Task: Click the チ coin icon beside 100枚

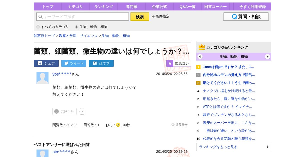Action: tap(118, 125)
